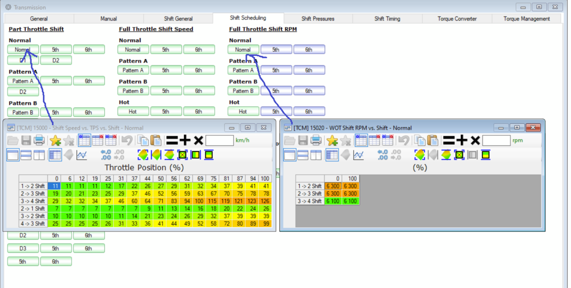Click the multiply (×) icon in Shift Speed window

(x=198, y=140)
